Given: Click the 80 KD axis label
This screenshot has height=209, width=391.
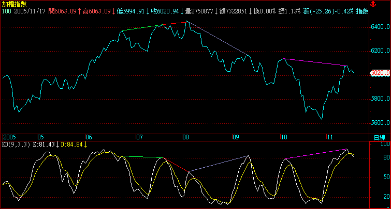Looking at the screenshot, I should [386, 157].
